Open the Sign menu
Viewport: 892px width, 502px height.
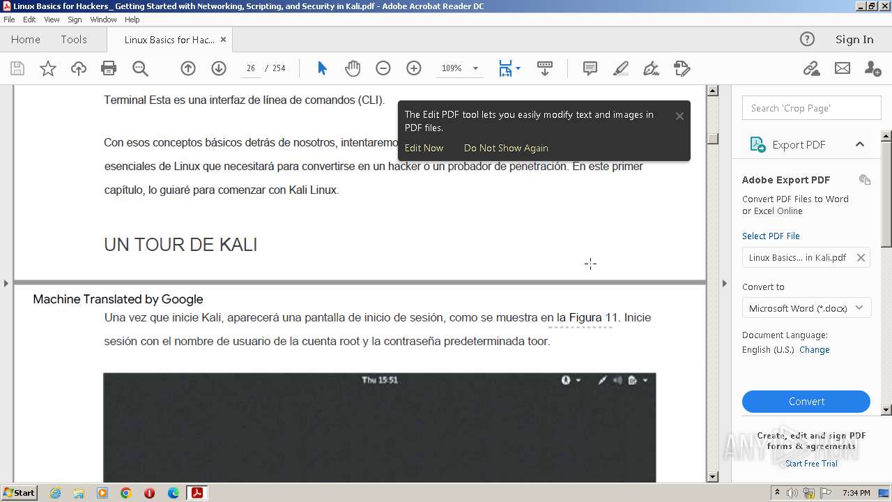coord(75,20)
